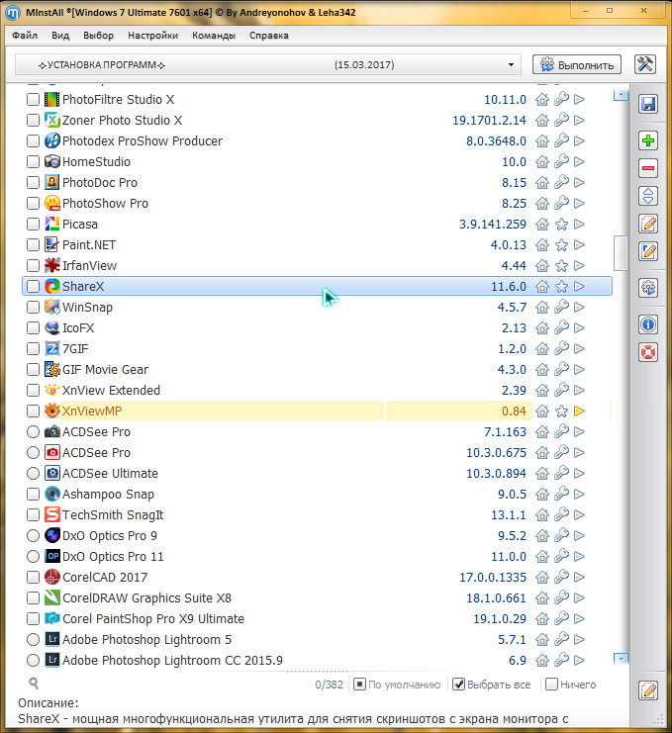Open the Справка menu
The width and height of the screenshot is (672, 733).
(x=269, y=36)
